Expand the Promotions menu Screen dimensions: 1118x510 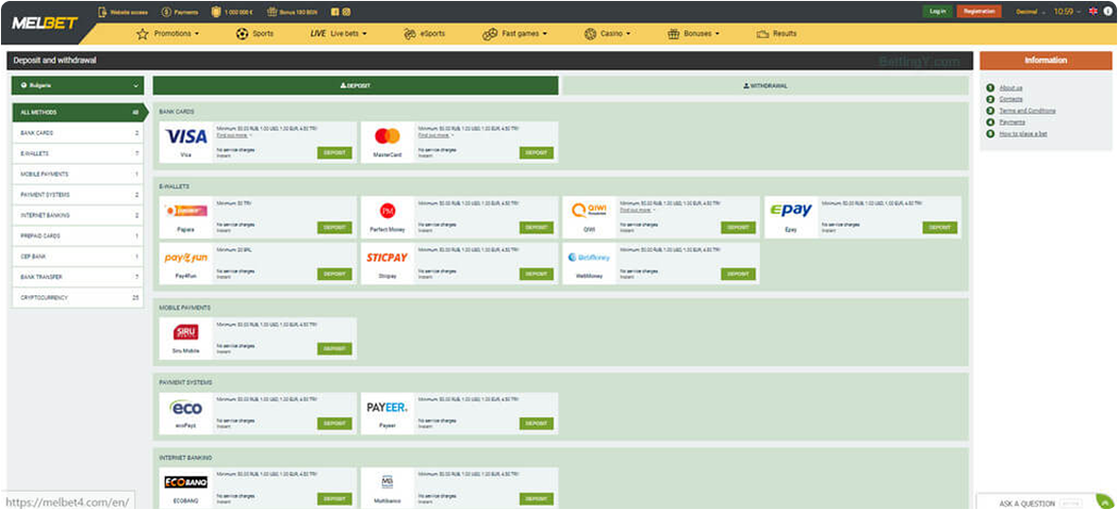[x=197, y=33]
